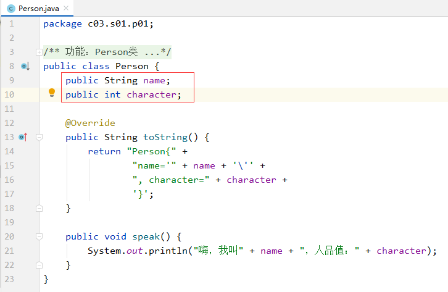
Task: Click the string literal "Person{"
Action: [x=151, y=151]
